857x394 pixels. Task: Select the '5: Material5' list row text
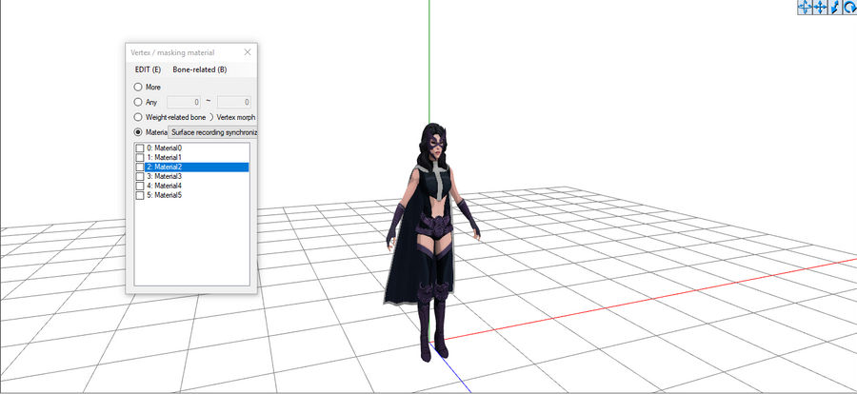[165, 195]
